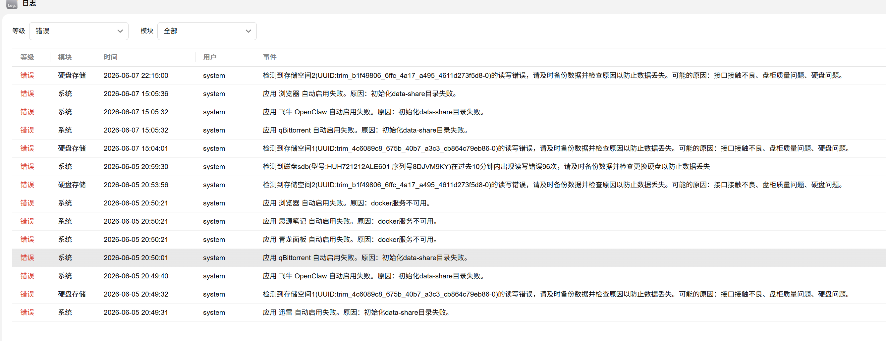Click the 时间 column header

[110, 57]
